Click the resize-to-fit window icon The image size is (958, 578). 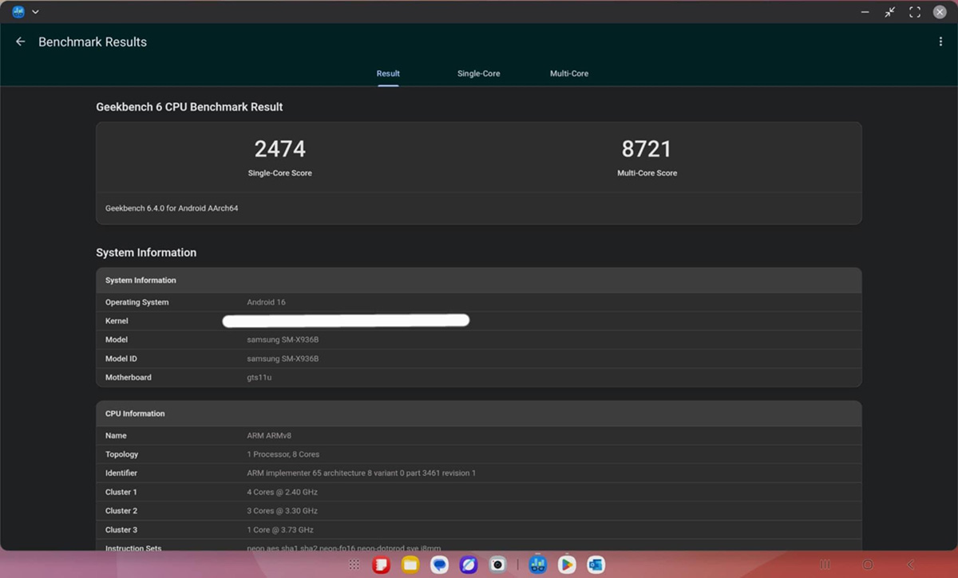(x=889, y=11)
